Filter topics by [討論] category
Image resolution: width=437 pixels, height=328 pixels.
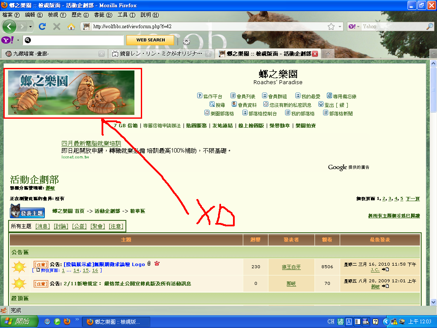[x=61, y=226]
